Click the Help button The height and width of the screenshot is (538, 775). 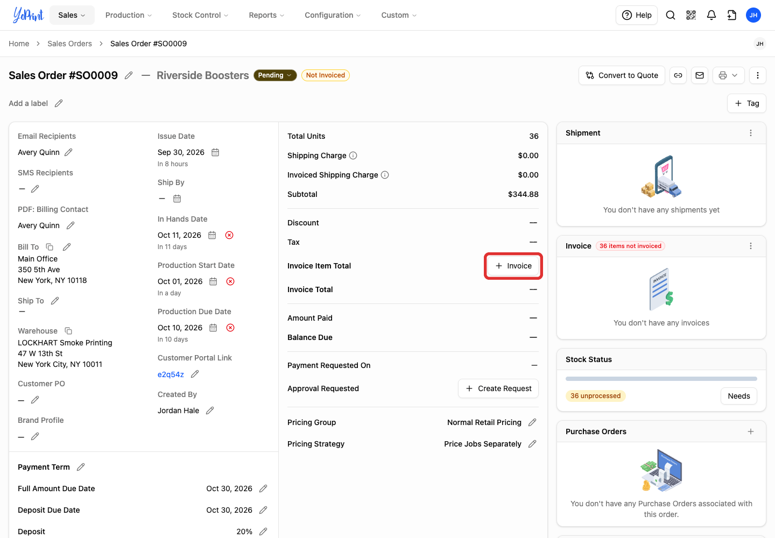[637, 15]
